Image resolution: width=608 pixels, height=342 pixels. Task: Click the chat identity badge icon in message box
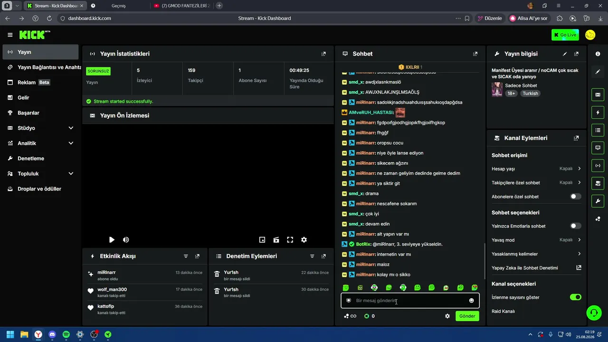[348, 301]
